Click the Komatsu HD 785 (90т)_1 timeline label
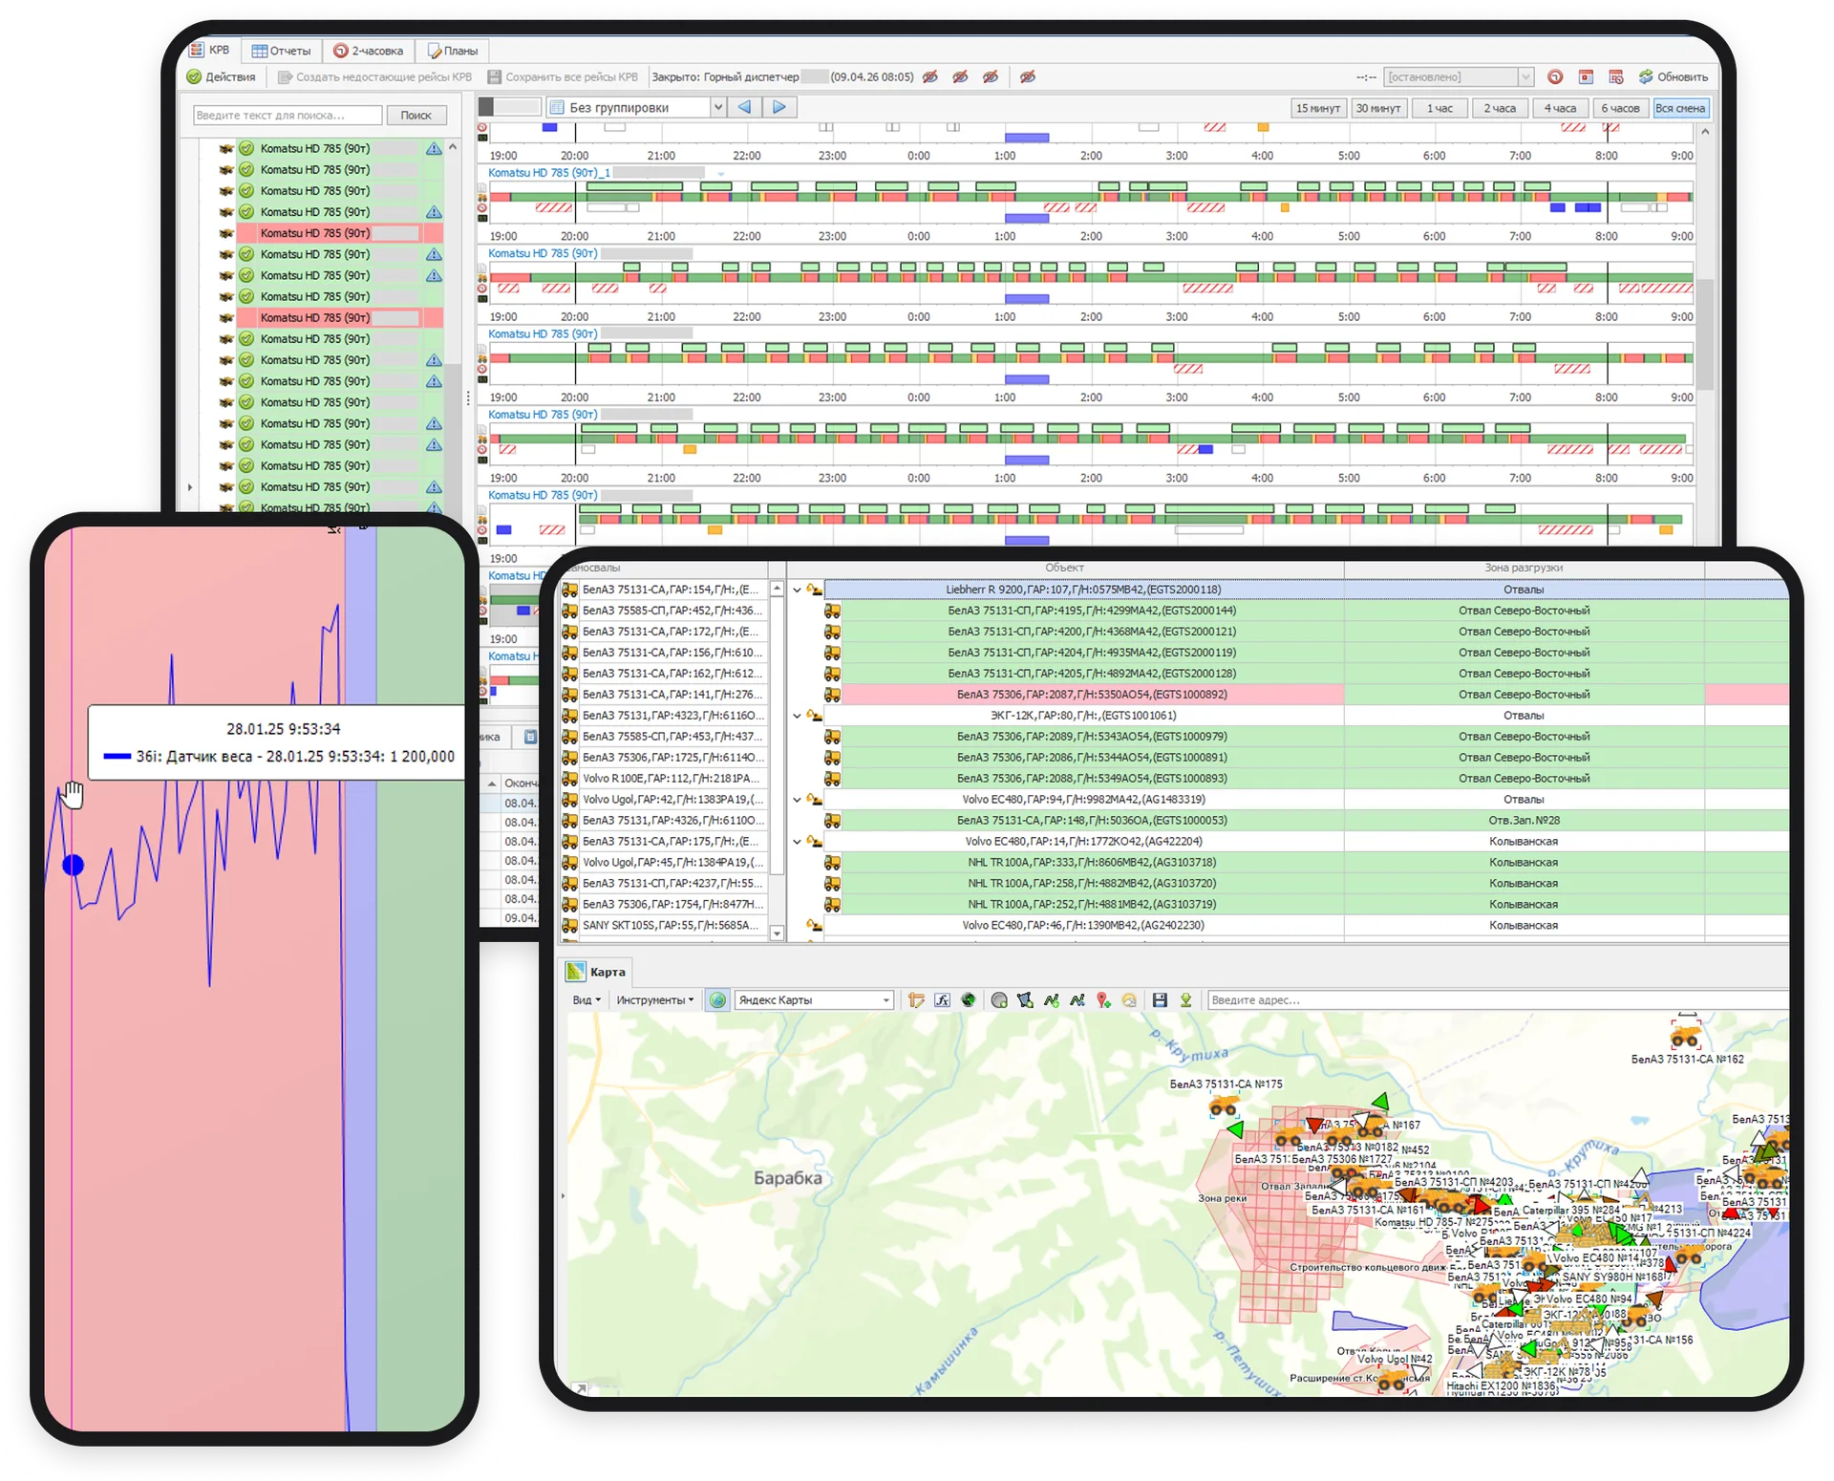1834x1481 pixels. 549,173
